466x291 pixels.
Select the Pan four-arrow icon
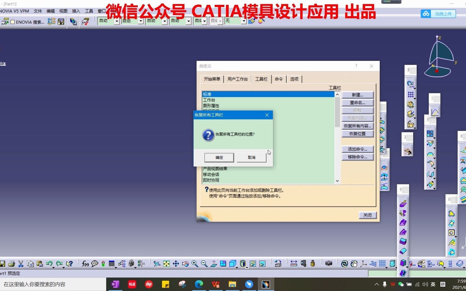[176, 264]
